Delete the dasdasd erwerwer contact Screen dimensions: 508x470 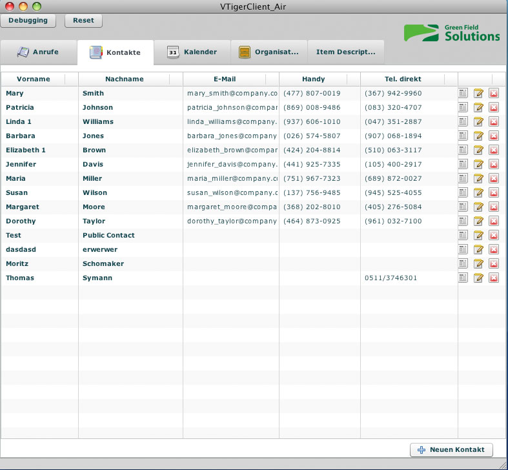click(494, 249)
